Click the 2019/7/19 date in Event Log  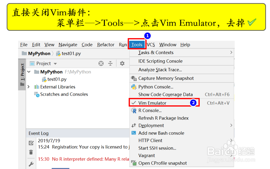pyautogui.click(x=49, y=141)
